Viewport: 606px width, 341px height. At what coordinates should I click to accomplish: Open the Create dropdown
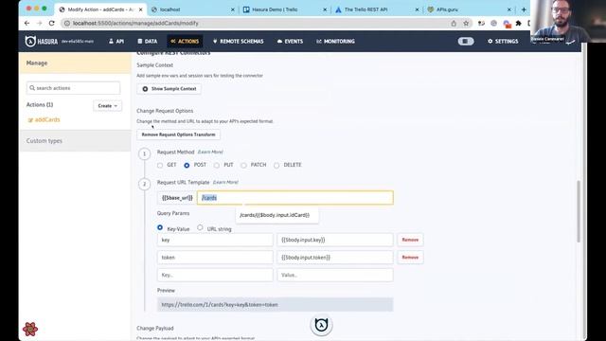[x=107, y=105]
